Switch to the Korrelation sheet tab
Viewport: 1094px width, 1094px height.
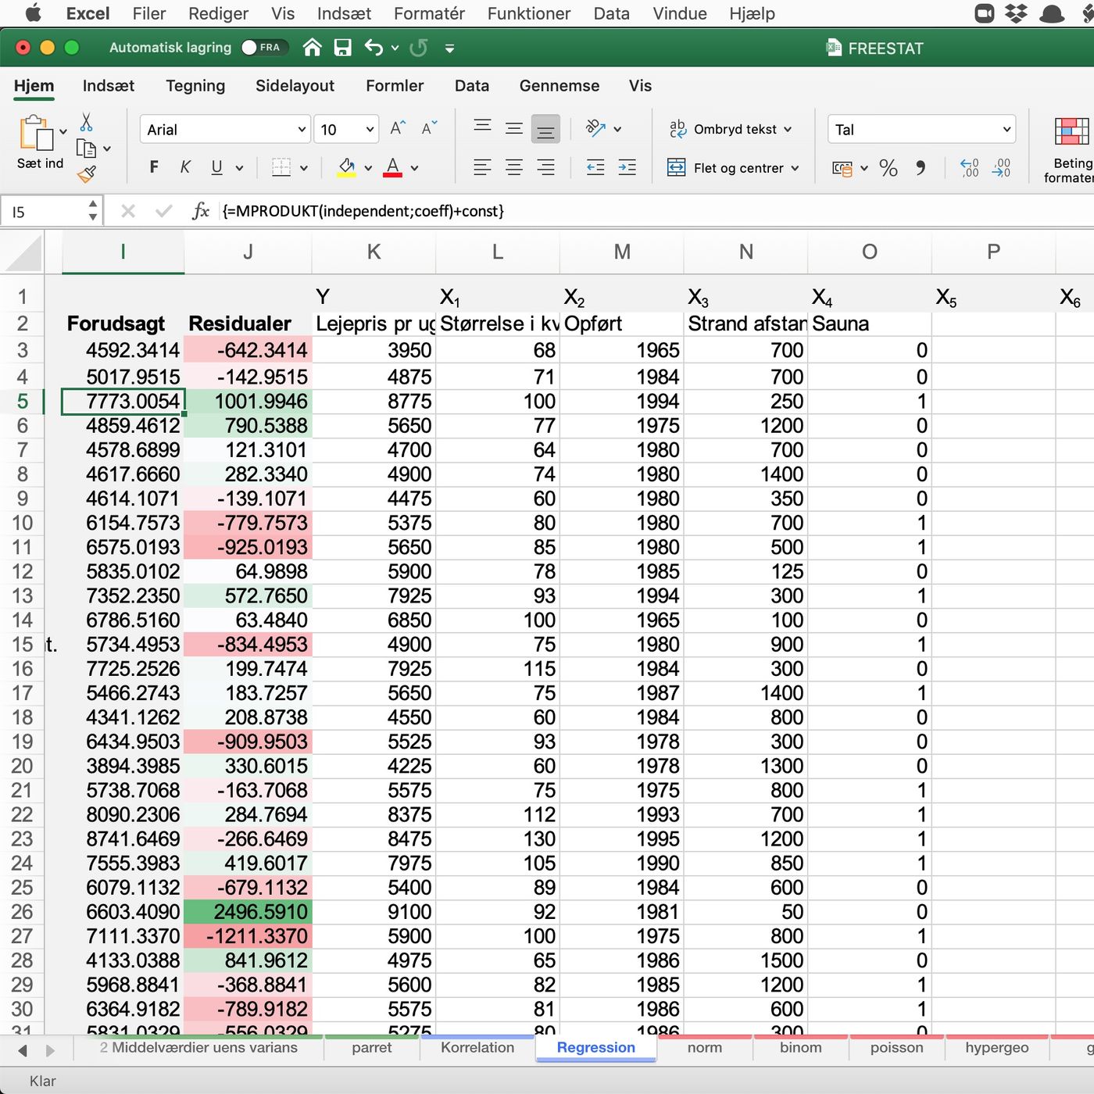point(477,1048)
